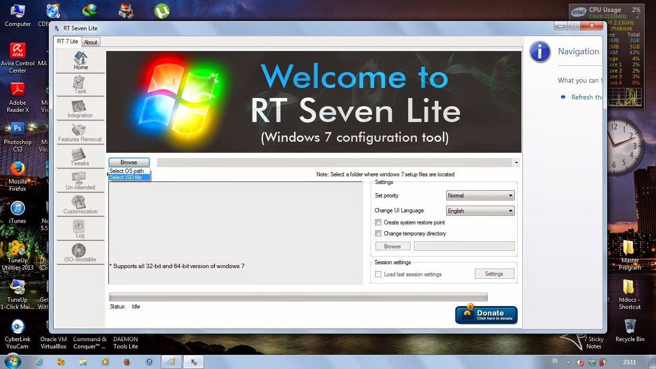Image resolution: width=656 pixels, height=369 pixels.
Task: Open Photoshop CS3 desktop icon
Action: point(18,137)
